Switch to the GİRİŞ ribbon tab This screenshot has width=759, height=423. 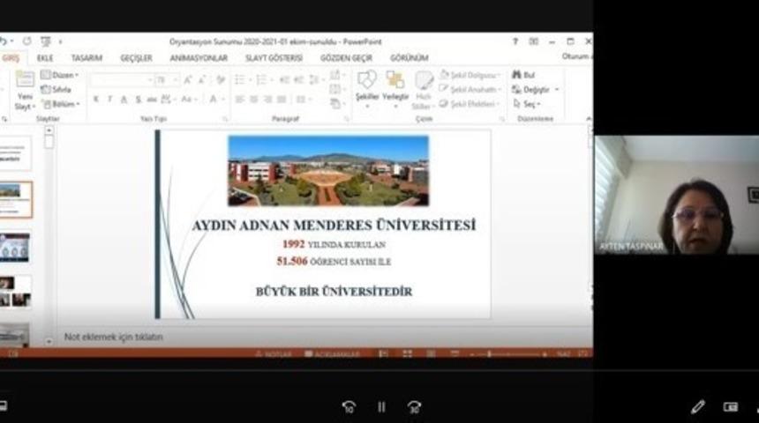tap(11, 58)
